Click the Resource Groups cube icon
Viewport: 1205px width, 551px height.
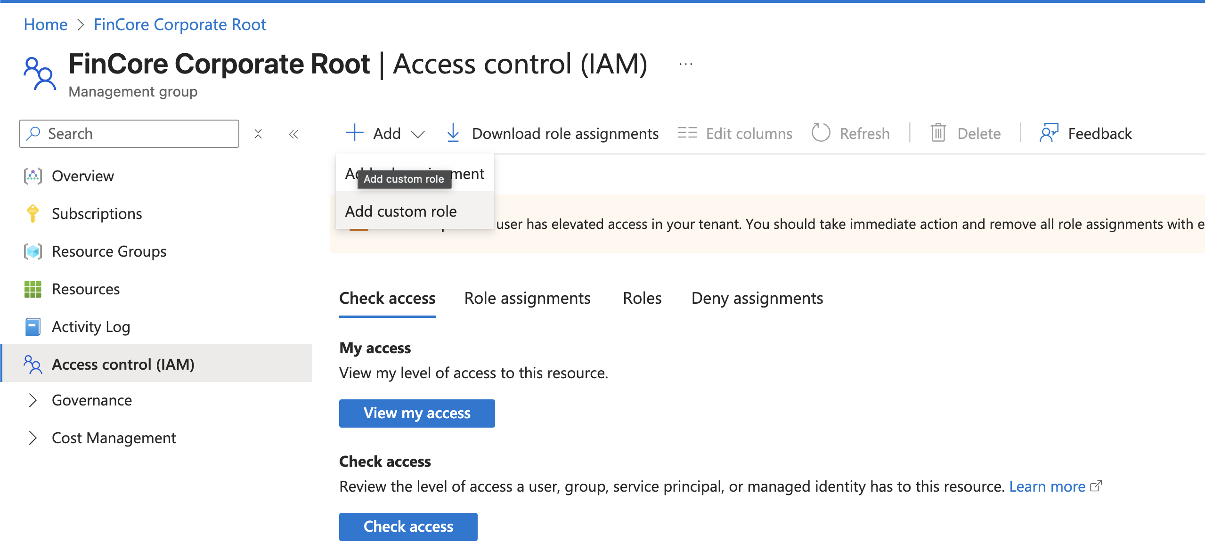[33, 251]
